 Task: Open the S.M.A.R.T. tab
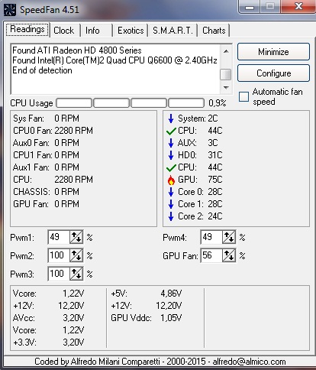pos(173,31)
